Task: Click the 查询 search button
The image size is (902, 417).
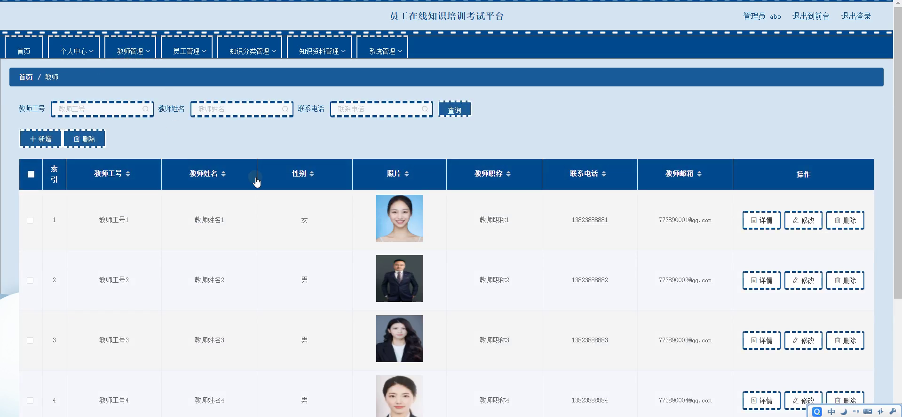Action: (x=454, y=109)
